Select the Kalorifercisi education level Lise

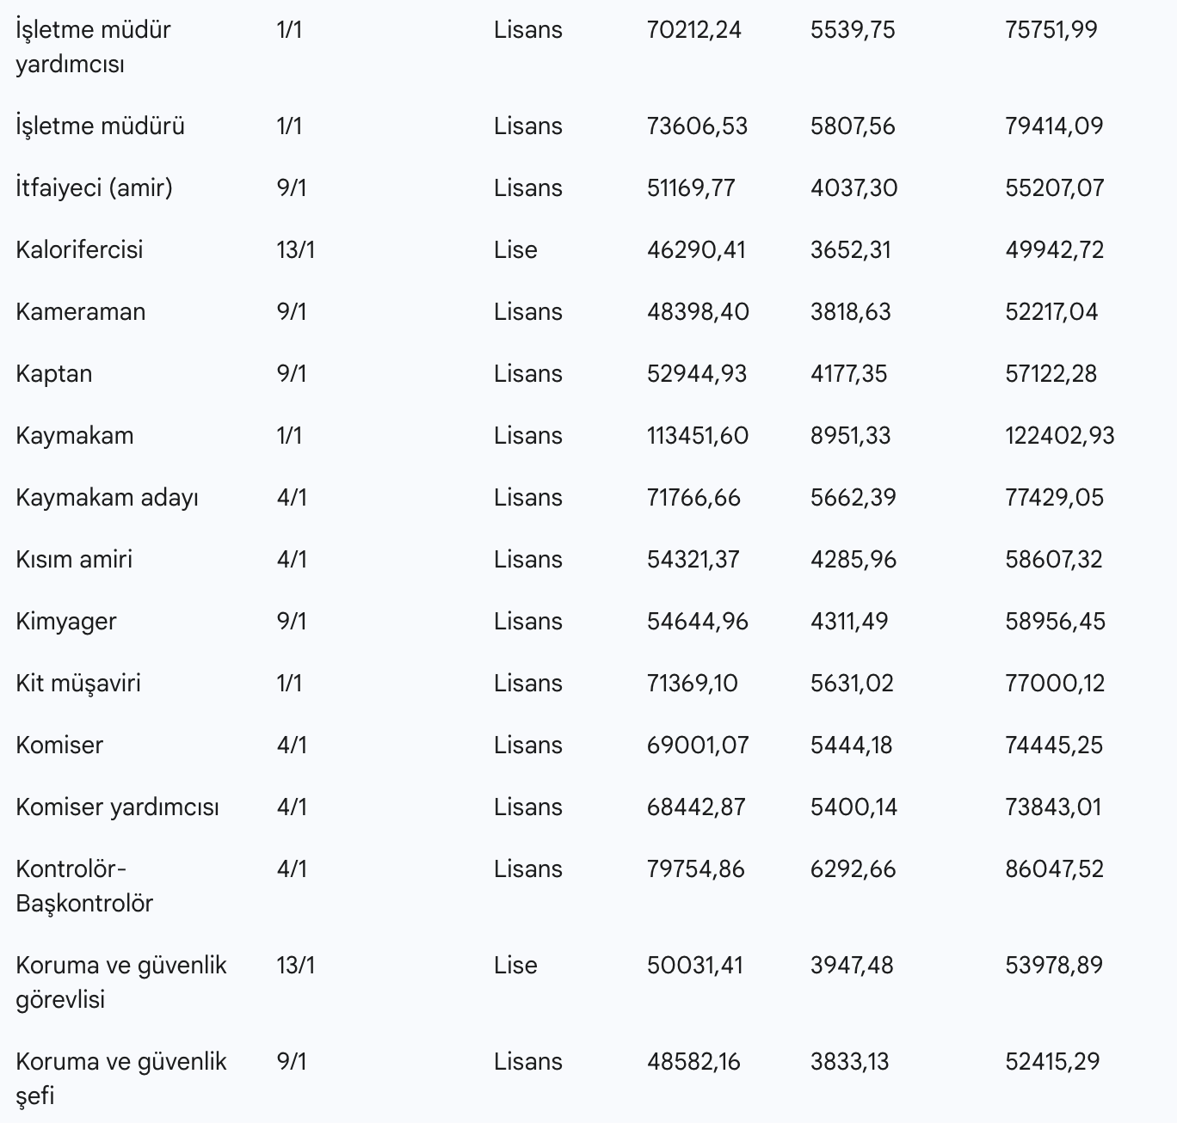515,249
